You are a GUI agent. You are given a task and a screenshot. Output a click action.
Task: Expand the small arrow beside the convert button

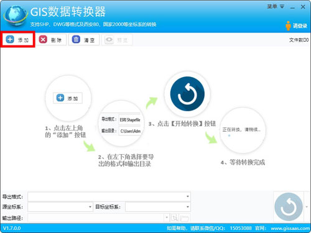(x=307, y=207)
